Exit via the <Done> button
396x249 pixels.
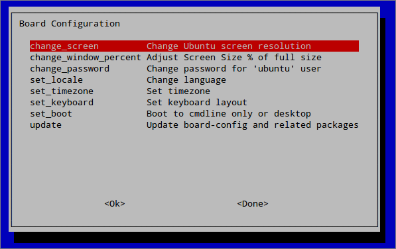pyautogui.click(x=253, y=203)
